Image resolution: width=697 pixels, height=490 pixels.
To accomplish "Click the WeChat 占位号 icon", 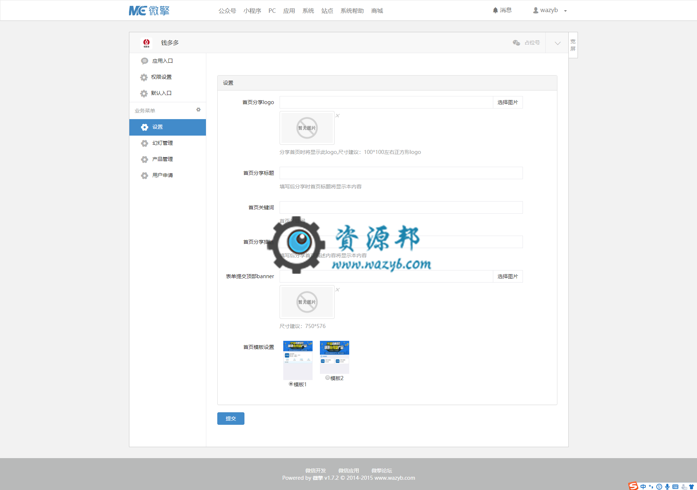I will pos(516,43).
